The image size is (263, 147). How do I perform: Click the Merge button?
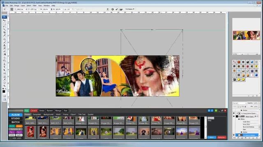(58, 111)
